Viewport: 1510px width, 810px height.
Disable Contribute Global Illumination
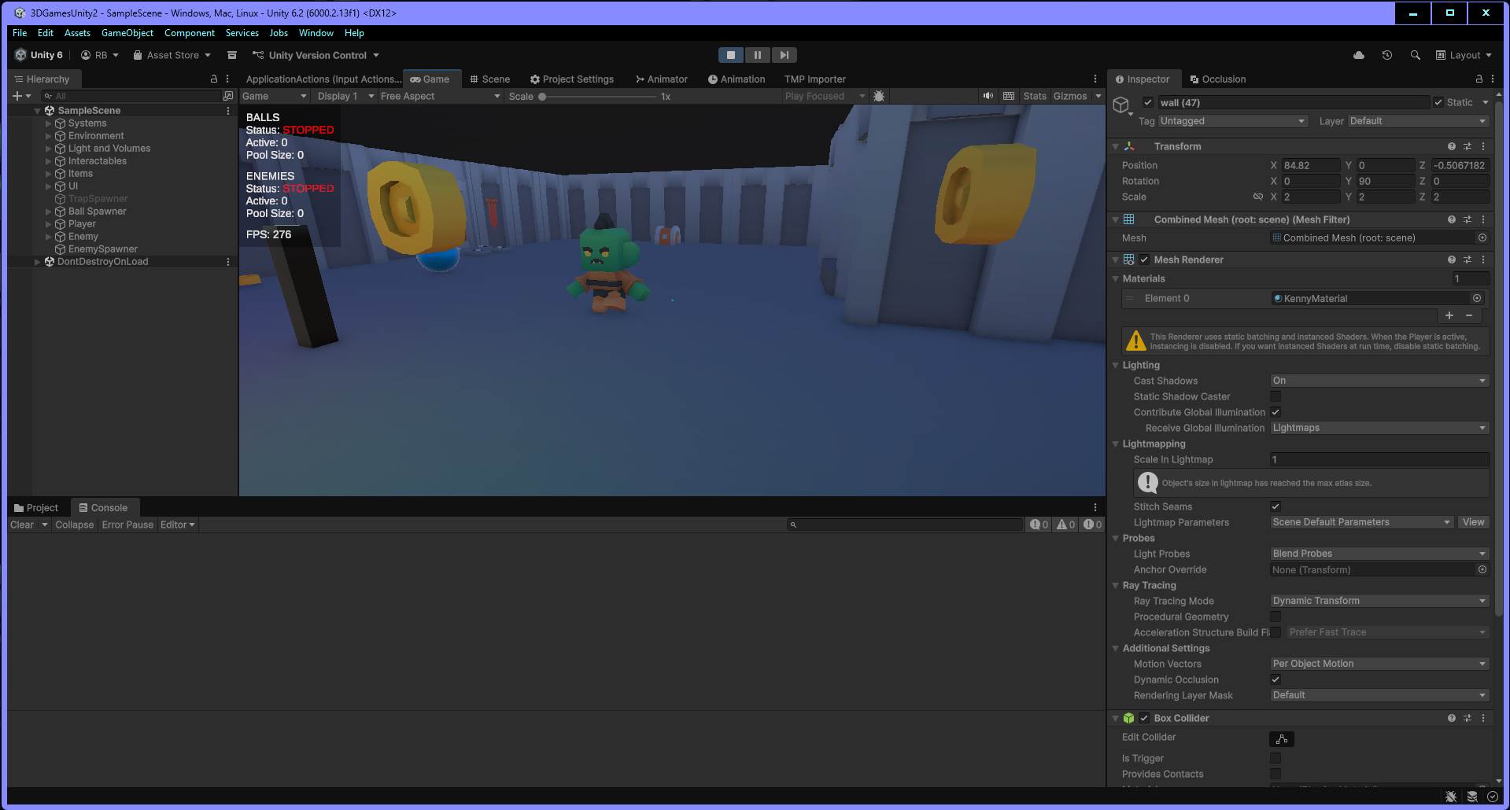point(1275,412)
